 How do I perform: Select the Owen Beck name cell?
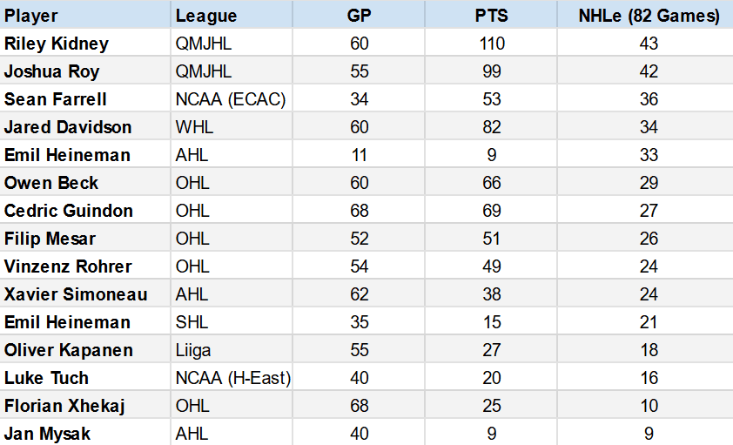85,182
